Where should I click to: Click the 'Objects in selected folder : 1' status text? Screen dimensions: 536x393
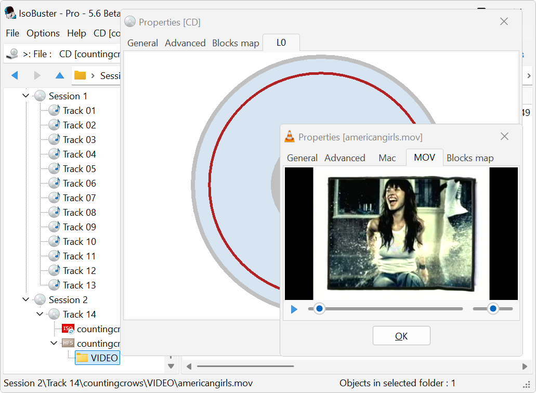pyautogui.click(x=397, y=383)
